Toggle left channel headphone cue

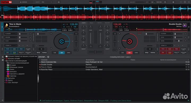91,46
